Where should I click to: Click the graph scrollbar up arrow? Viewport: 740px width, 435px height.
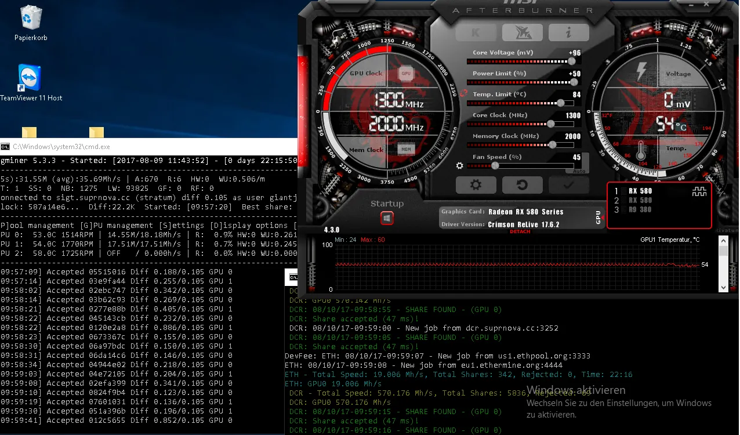723,240
